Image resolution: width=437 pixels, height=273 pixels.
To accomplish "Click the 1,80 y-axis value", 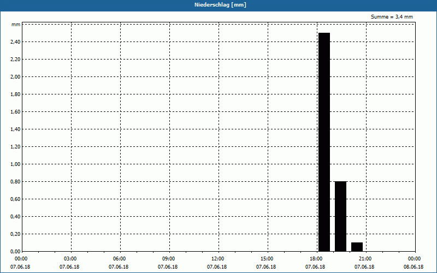I will [15, 94].
